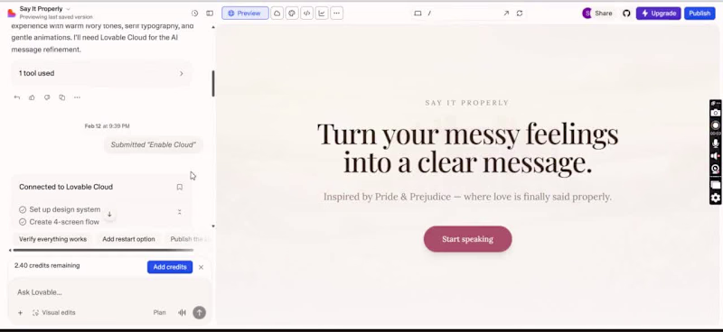Select the Add restart option suggestion

128,239
